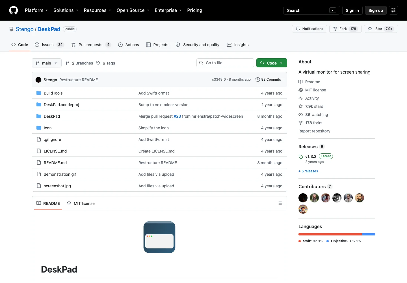Click the BuildTools folder icon
Viewport: 407px width, 283px height.
coord(39,93)
